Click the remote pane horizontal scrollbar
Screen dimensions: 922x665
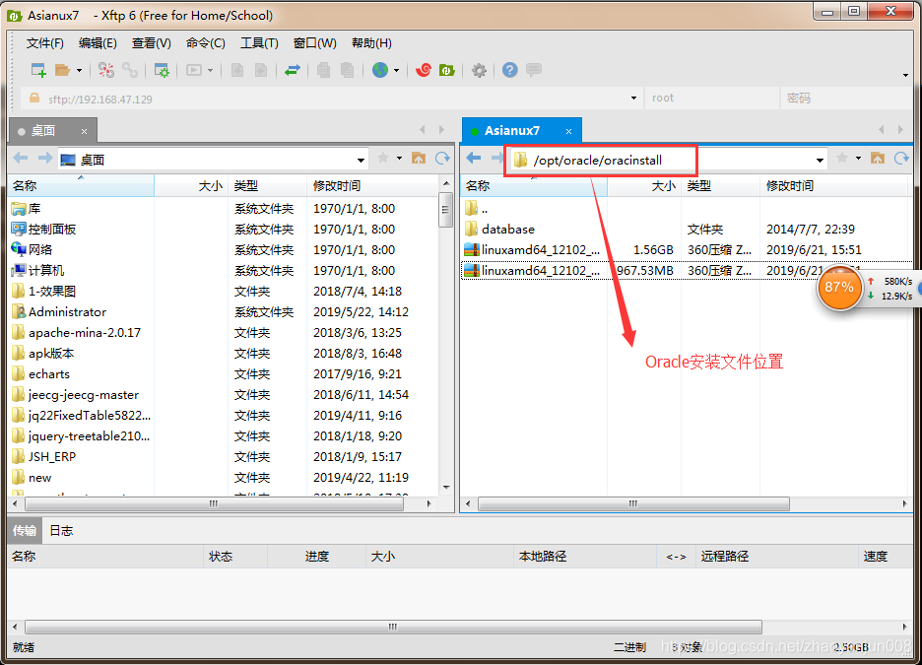click(x=633, y=503)
